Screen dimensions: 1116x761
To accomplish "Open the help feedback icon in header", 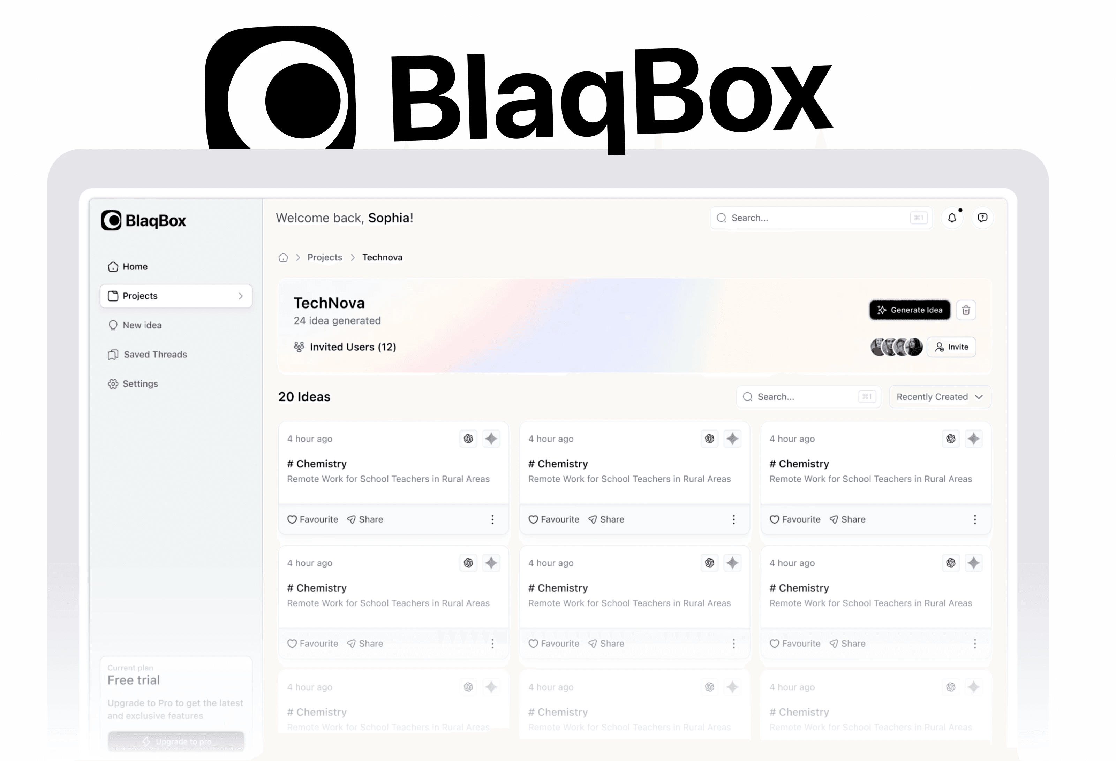I will pyautogui.click(x=982, y=218).
